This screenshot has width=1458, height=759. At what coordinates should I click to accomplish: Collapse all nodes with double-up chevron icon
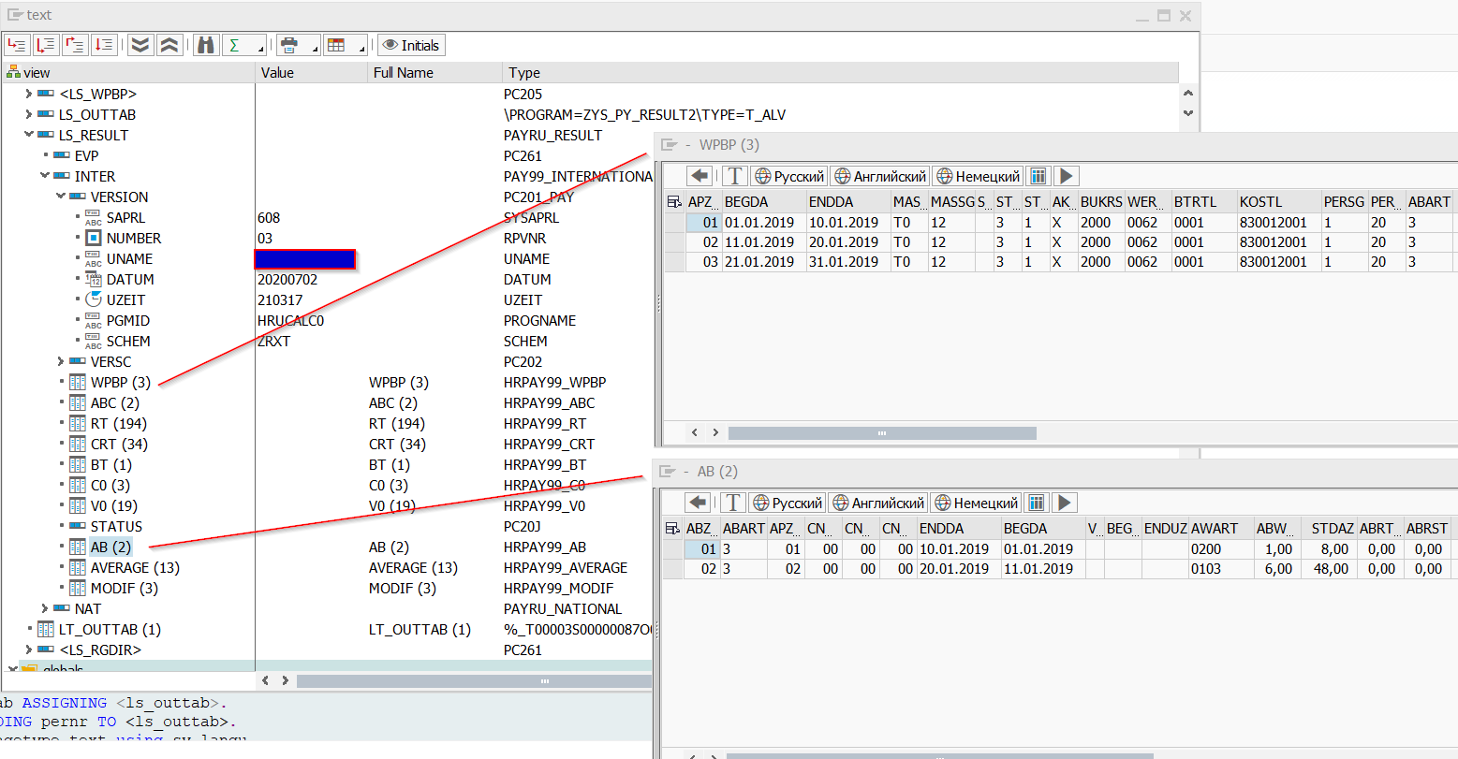point(169,45)
